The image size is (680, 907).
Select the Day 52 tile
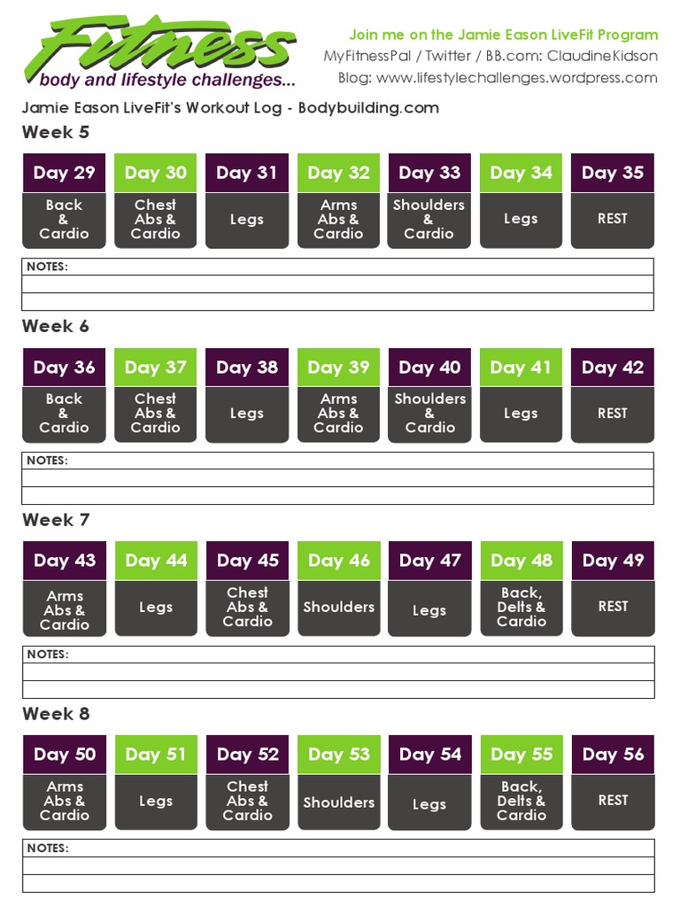(x=247, y=755)
